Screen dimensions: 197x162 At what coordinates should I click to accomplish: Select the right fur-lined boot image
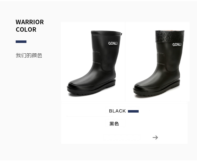(158, 62)
